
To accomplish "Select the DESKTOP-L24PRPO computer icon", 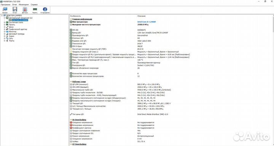I will (x=5, y=16).
